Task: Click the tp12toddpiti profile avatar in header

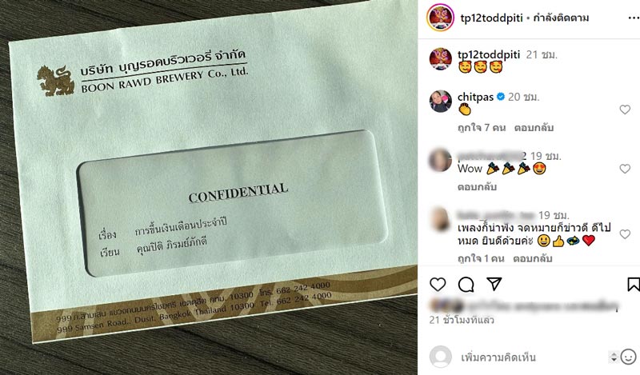Action: [x=440, y=18]
